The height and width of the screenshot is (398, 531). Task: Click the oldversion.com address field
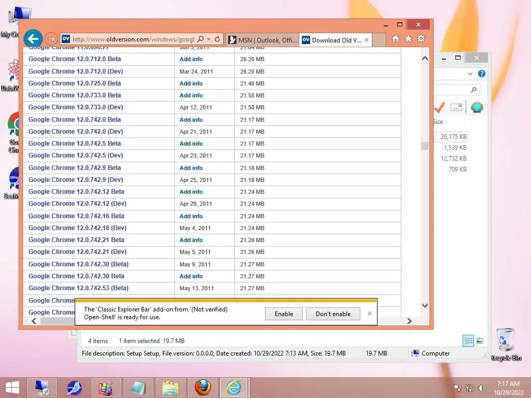[133, 39]
